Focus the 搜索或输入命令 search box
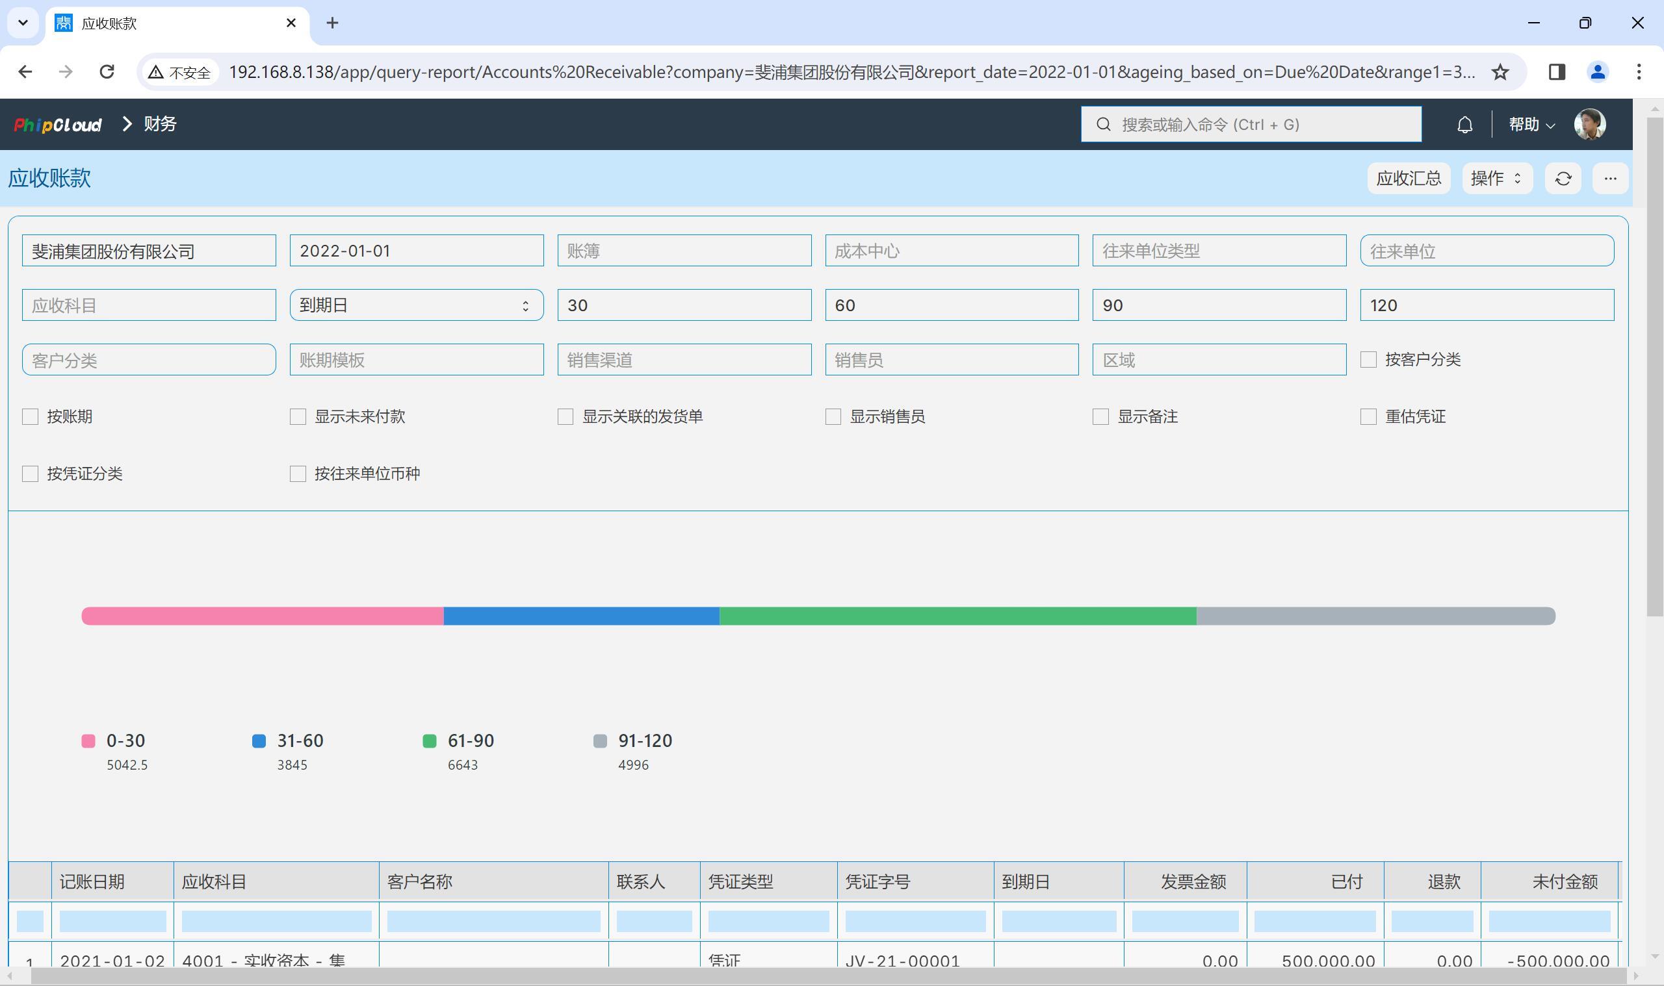The image size is (1664, 986). coord(1251,124)
